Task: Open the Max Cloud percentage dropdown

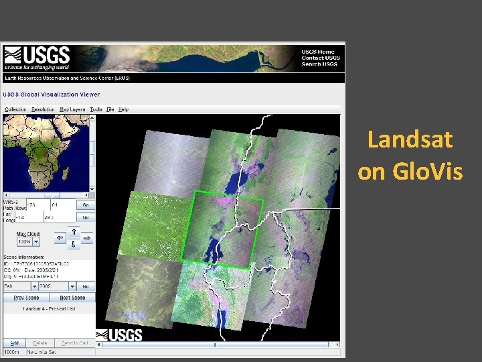Action: [x=36, y=241]
